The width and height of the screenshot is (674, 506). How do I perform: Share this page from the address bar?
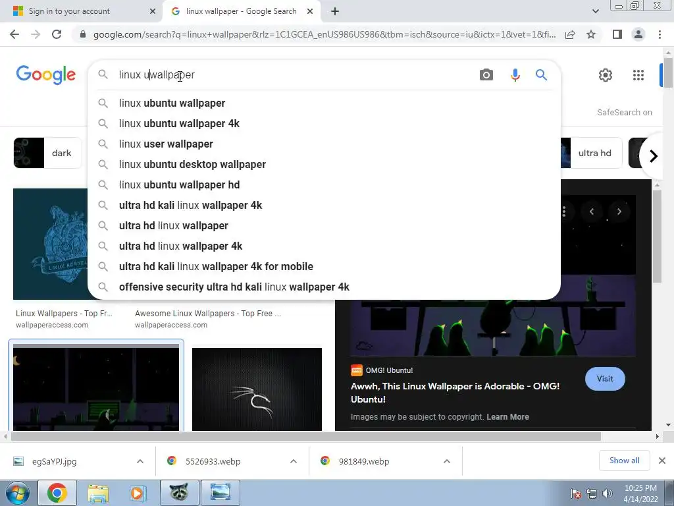570,34
